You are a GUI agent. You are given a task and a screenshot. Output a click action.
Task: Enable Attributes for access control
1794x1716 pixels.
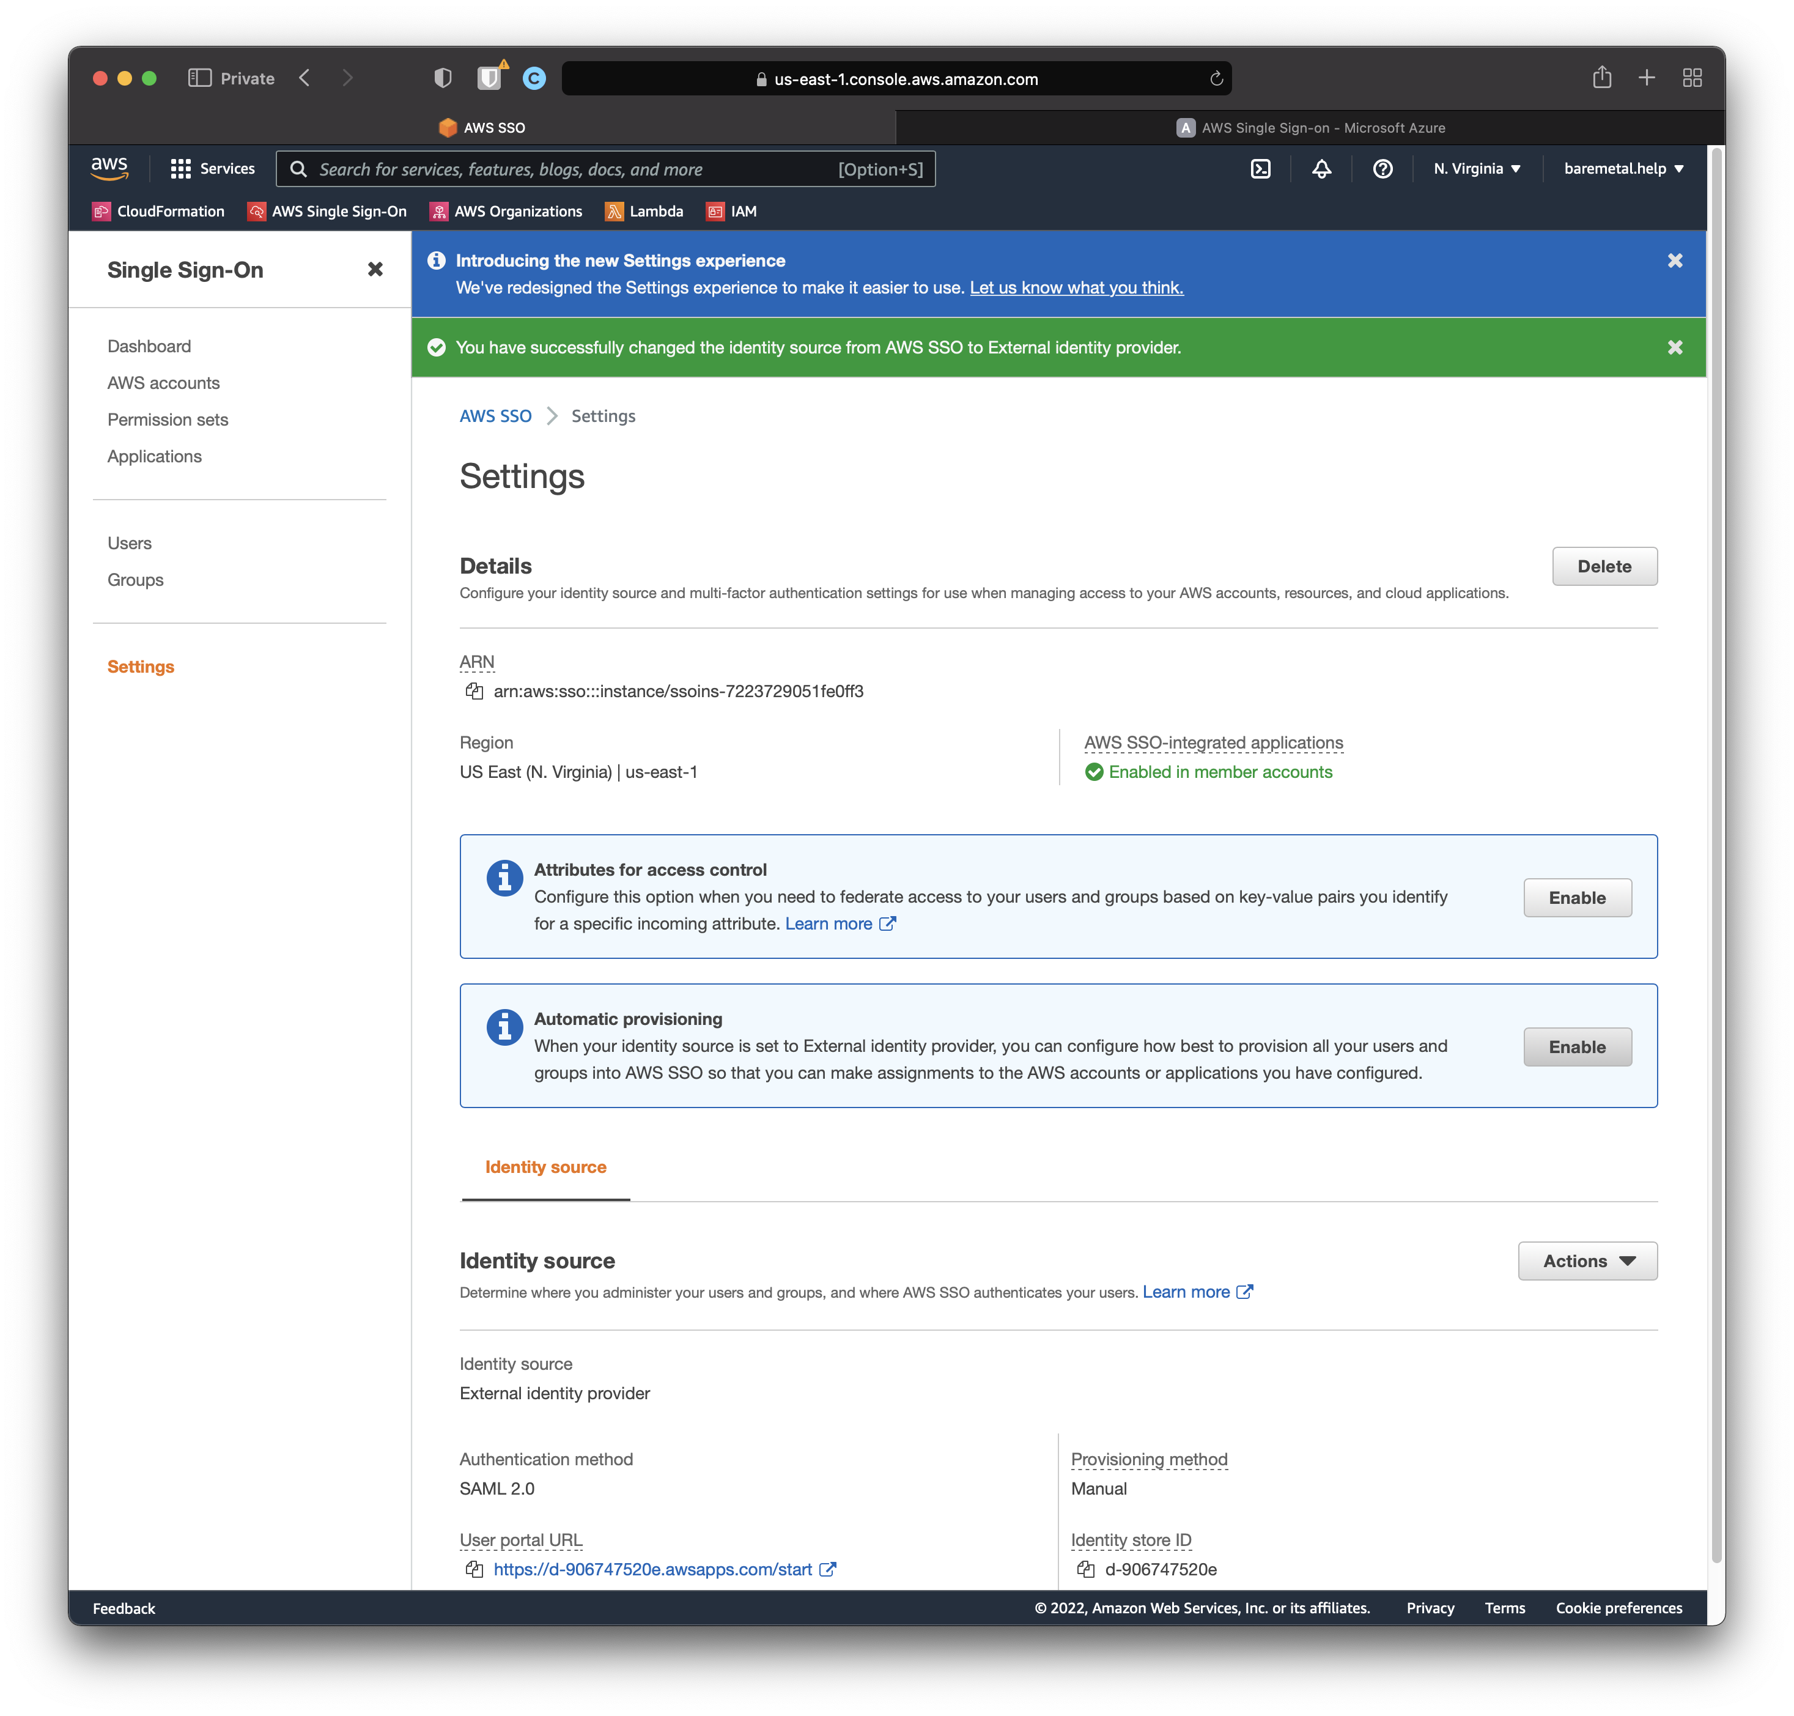1578,897
